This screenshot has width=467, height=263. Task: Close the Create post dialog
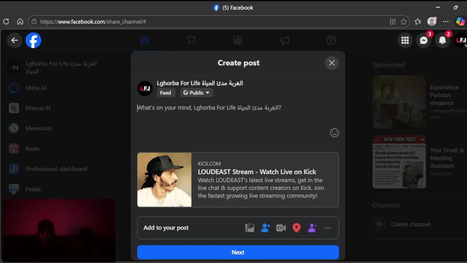click(x=332, y=63)
